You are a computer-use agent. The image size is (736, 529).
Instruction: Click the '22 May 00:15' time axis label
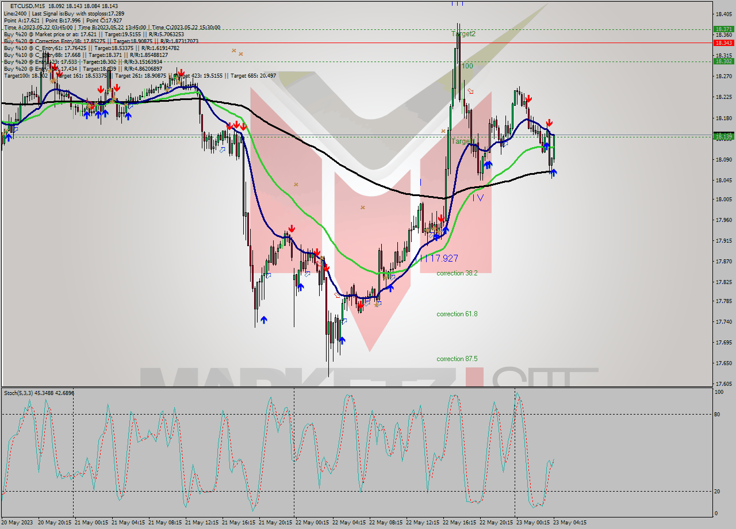click(312, 523)
